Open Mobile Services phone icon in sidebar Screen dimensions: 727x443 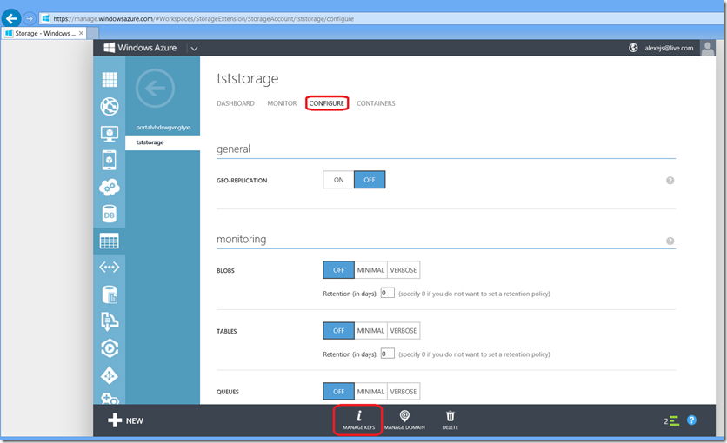pos(110,160)
